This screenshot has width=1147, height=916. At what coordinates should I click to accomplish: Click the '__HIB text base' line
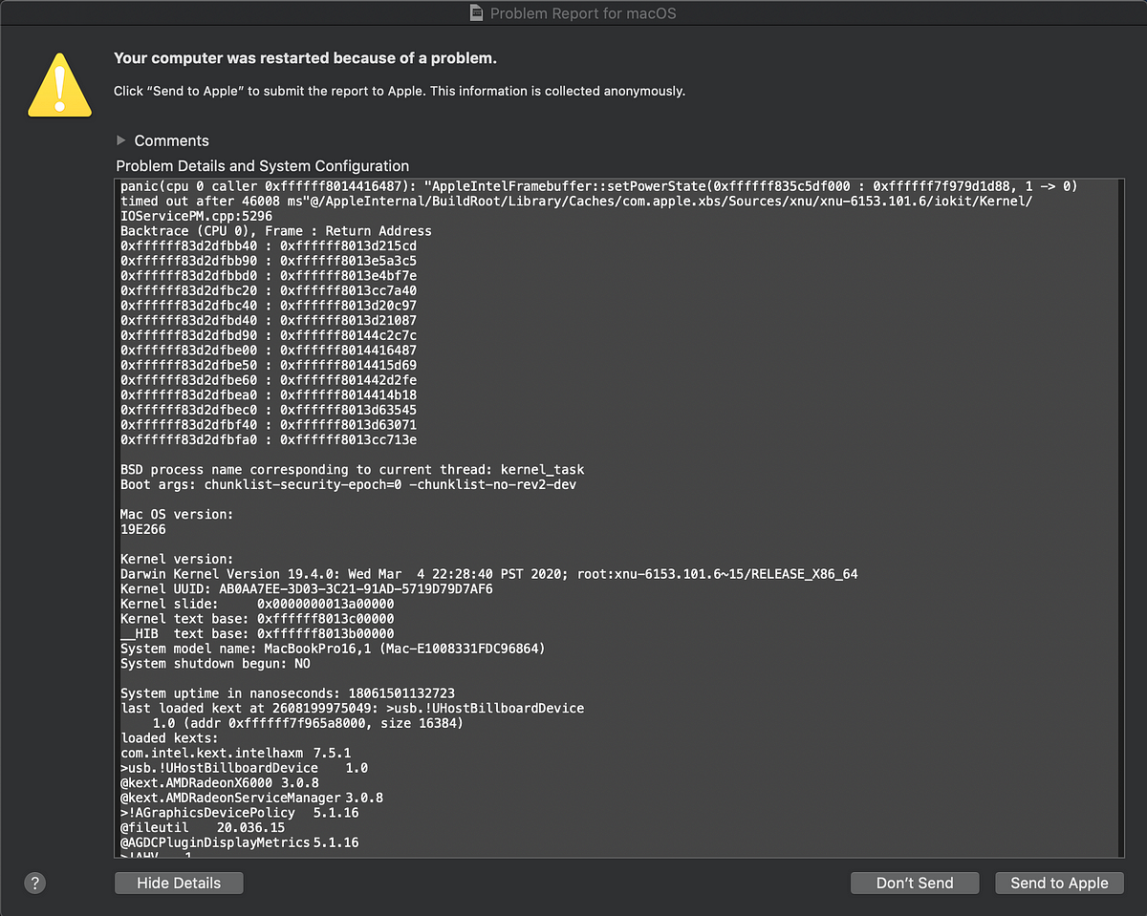(257, 633)
